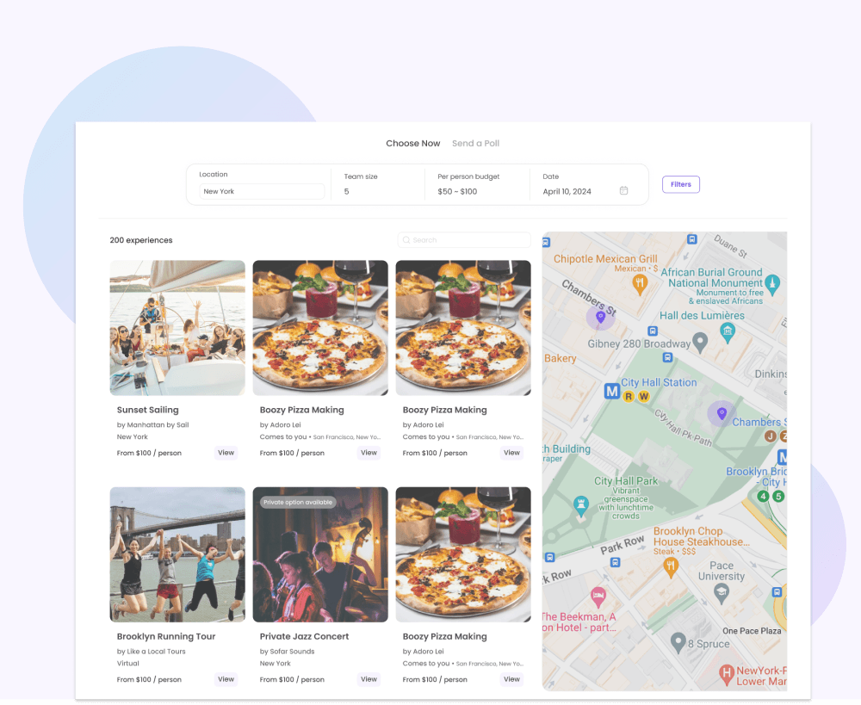Viewport: 861px width, 705px height.
Task: Focus the experiences Search field
Action: [464, 240]
